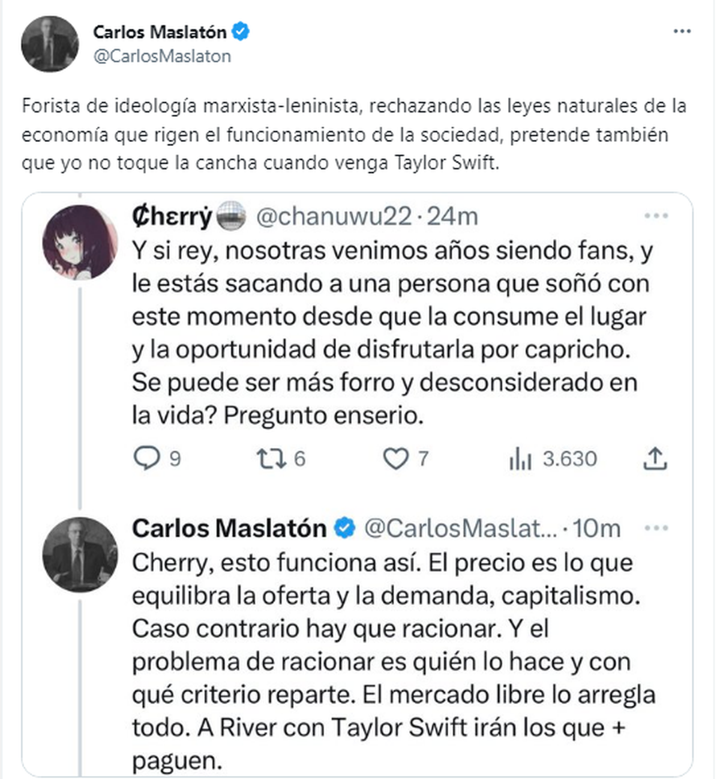Open more options on Maslatón's reply
Screen dimensions: 720x779
pos(656,529)
